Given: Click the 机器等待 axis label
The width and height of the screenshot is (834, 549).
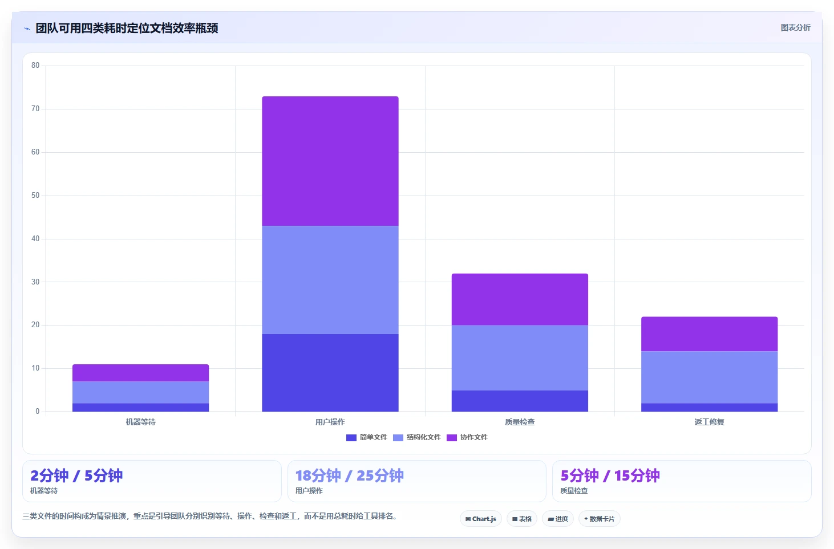Looking at the screenshot, I should pos(140,422).
